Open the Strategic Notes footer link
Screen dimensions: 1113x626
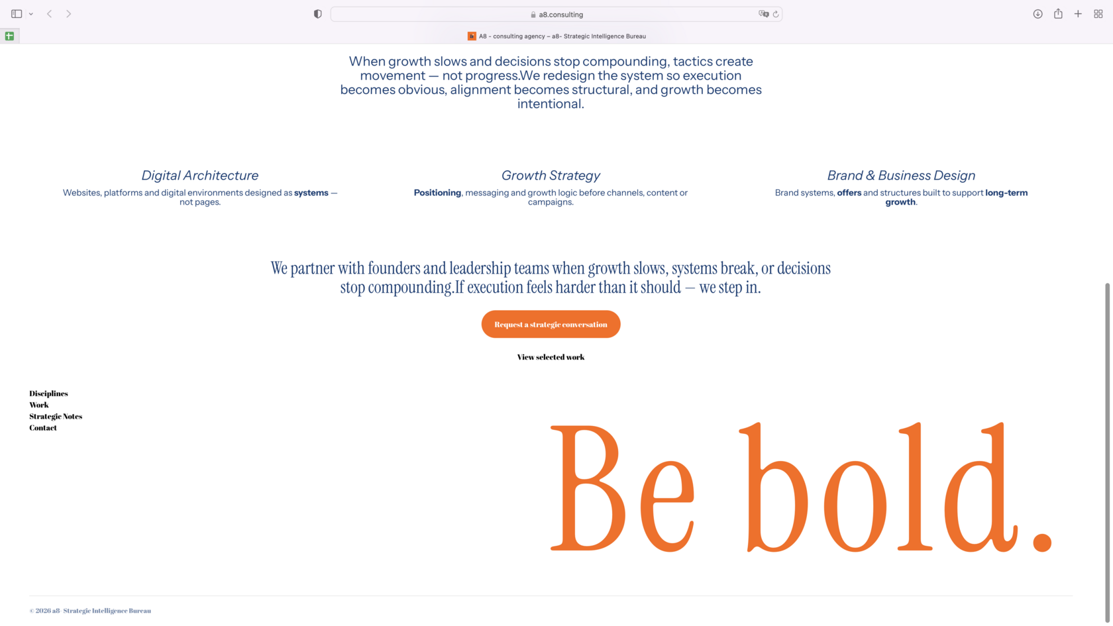(x=56, y=416)
